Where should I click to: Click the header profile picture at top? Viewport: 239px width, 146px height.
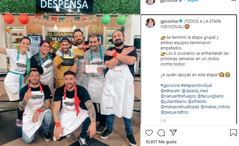pyautogui.click(x=150, y=2)
